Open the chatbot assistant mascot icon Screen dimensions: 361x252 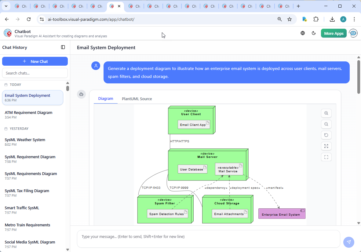click(353, 33)
